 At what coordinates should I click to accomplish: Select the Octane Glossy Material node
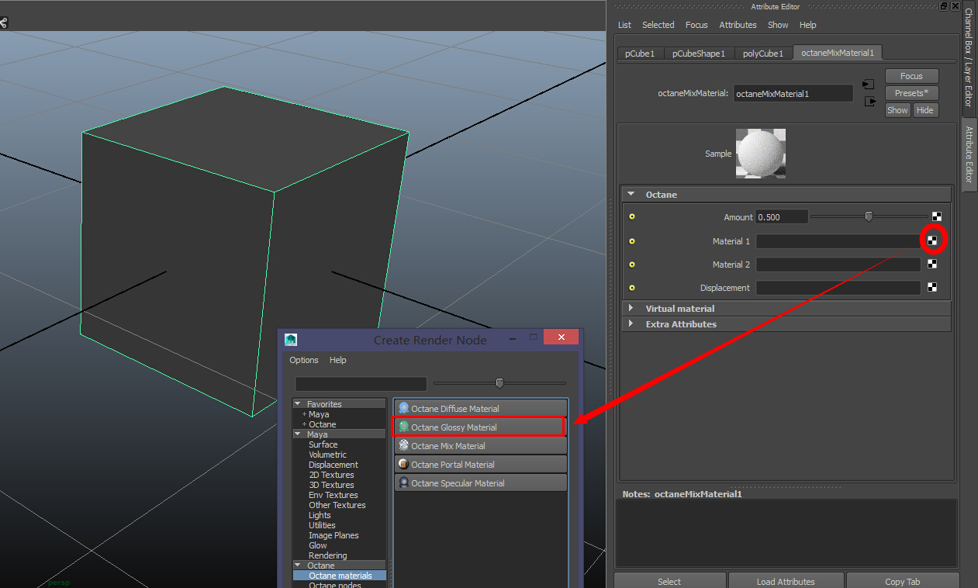[x=480, y=427]
